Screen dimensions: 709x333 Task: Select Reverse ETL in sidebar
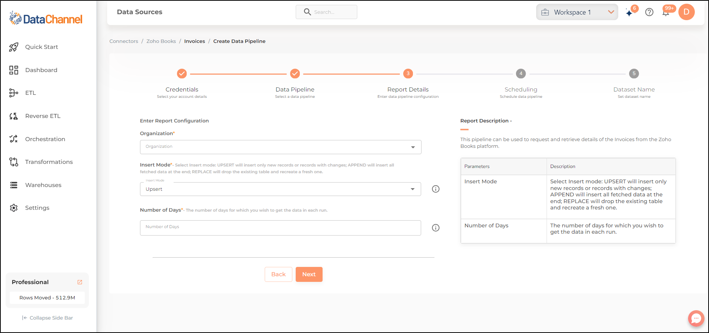pyautogui.click(x=43, y=116)
